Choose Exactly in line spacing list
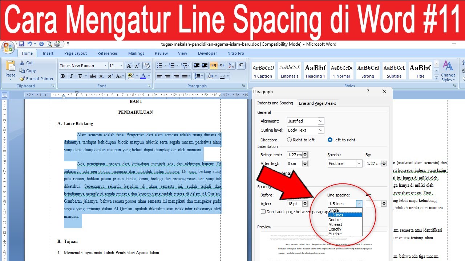This screenshot has width=465, height=261. (x=345, y=229)
